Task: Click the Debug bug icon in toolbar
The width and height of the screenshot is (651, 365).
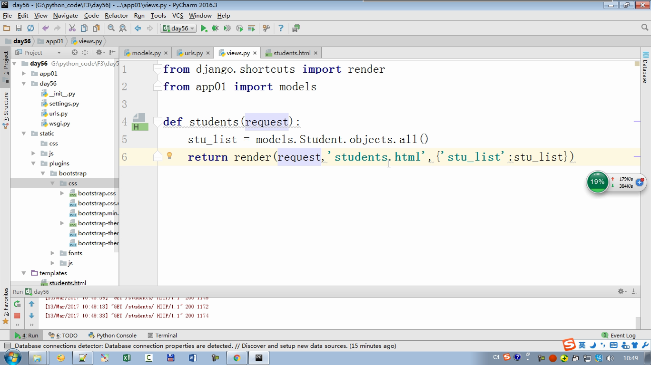Action: click(x=215, y=29)
